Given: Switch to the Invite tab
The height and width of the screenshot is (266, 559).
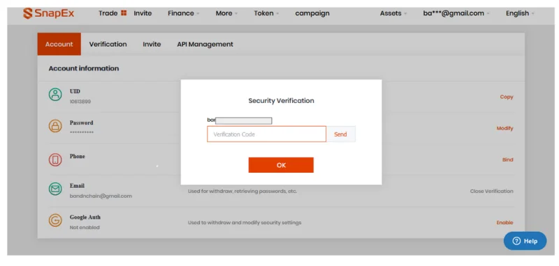Looking at the screenshot, I should pos(152,44).
